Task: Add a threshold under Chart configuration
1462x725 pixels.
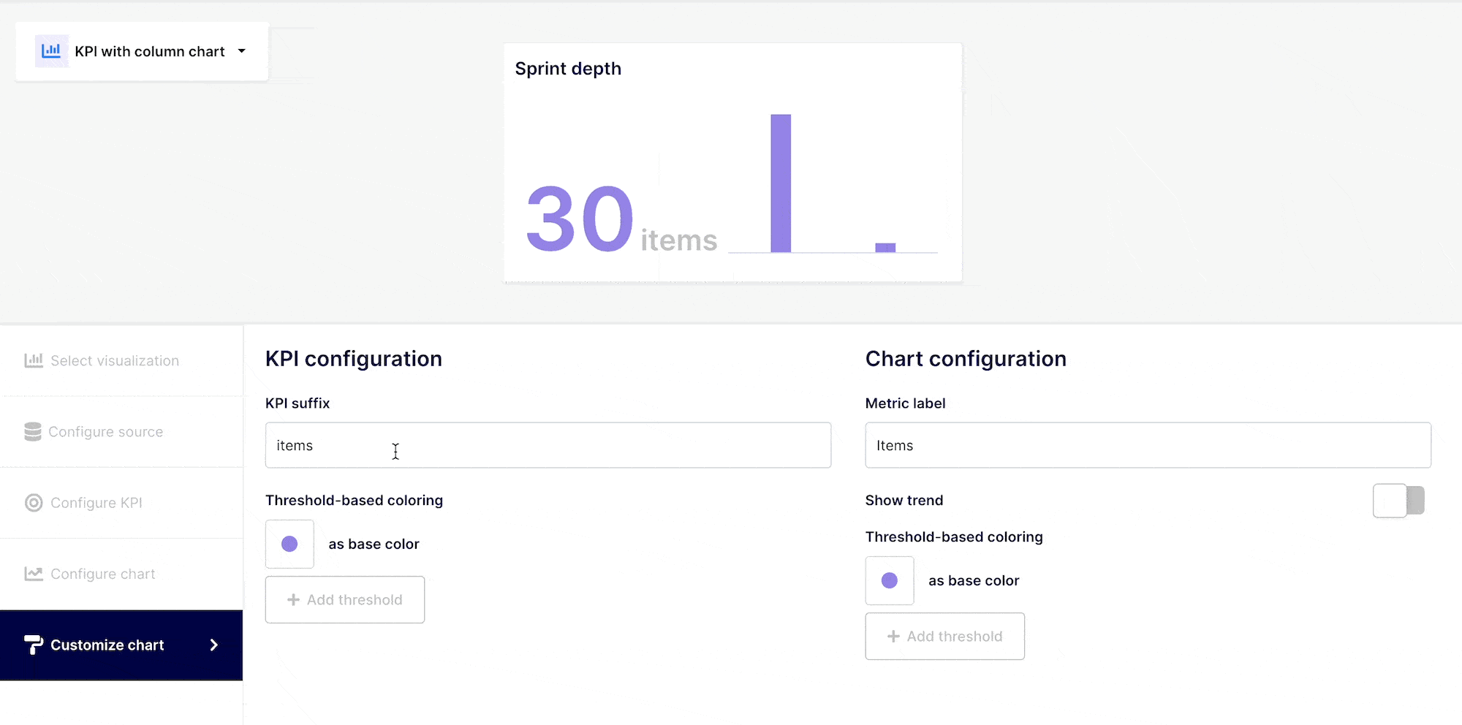Action: point(944,637)
